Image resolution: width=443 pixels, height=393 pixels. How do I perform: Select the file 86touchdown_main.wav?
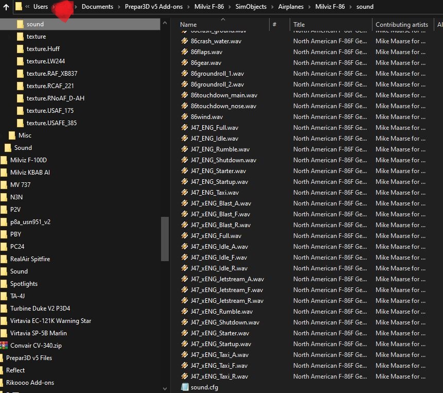224,95
